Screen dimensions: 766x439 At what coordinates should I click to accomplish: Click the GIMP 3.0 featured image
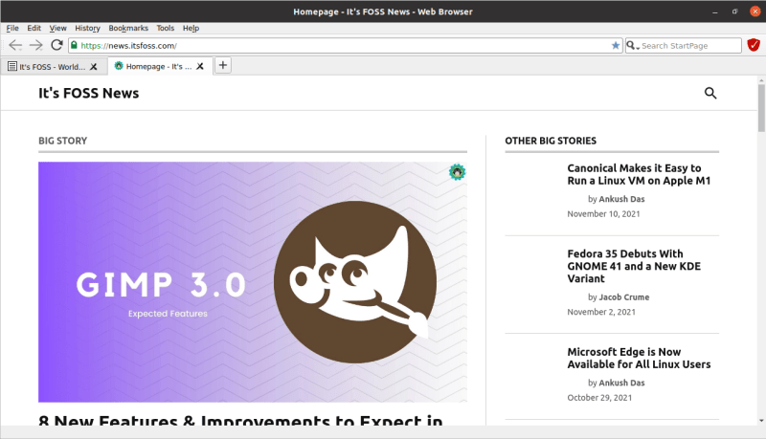[x=253, y=281]
